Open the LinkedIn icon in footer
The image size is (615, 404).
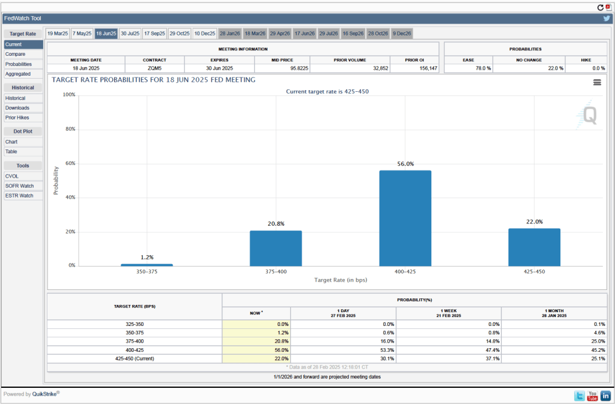tap(605, 396)
